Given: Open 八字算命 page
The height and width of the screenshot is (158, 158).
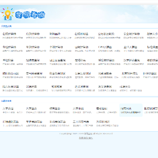Looking at the screenshot, I should point(32,109).
